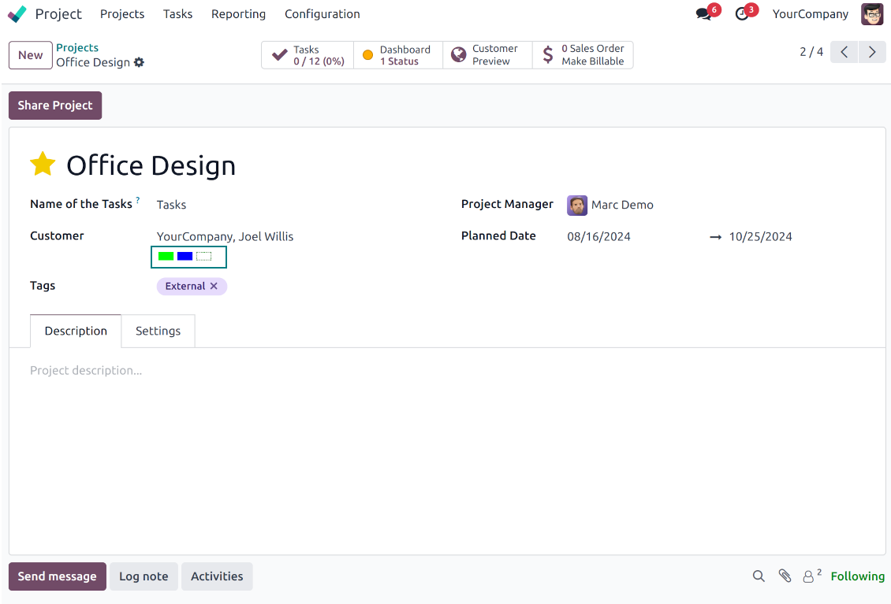Search messages with magnifier icon
Viewport: 891px width, 604px height.
759,576
